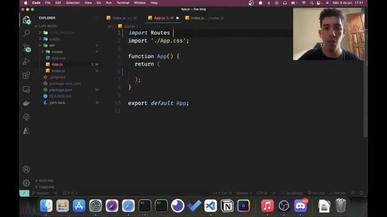The image size is (387, 217).
Task: Open the Source Control view
Action: (x=27, y=48)
